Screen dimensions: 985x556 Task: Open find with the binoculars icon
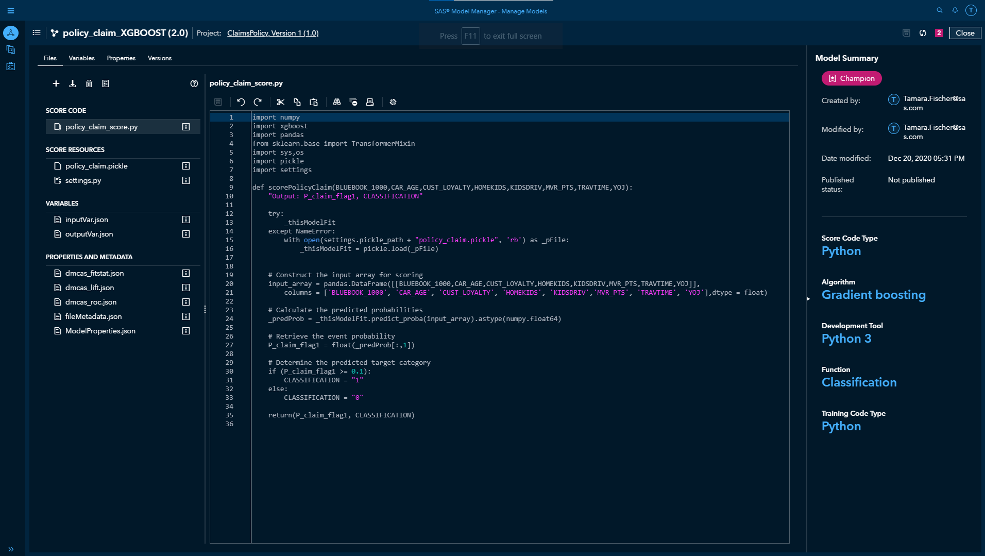[x=337, y=102]
